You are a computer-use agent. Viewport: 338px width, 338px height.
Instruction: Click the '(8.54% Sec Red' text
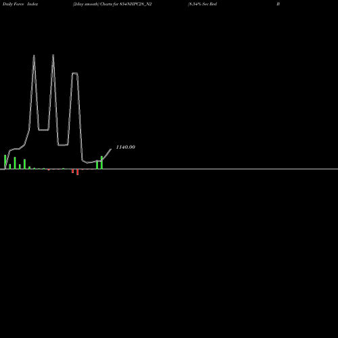coord(202,4)
